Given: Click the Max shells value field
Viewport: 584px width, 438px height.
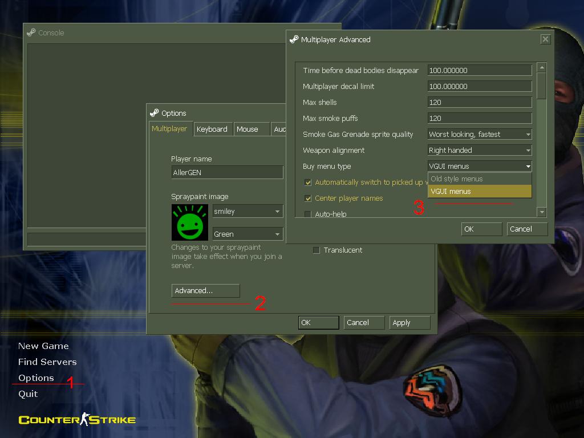Looking at the screenshot, I should [x=480, y=103].
